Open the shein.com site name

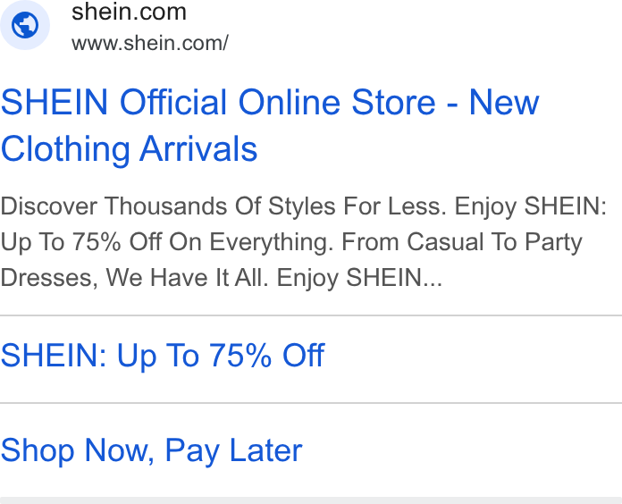coord(129,12)
